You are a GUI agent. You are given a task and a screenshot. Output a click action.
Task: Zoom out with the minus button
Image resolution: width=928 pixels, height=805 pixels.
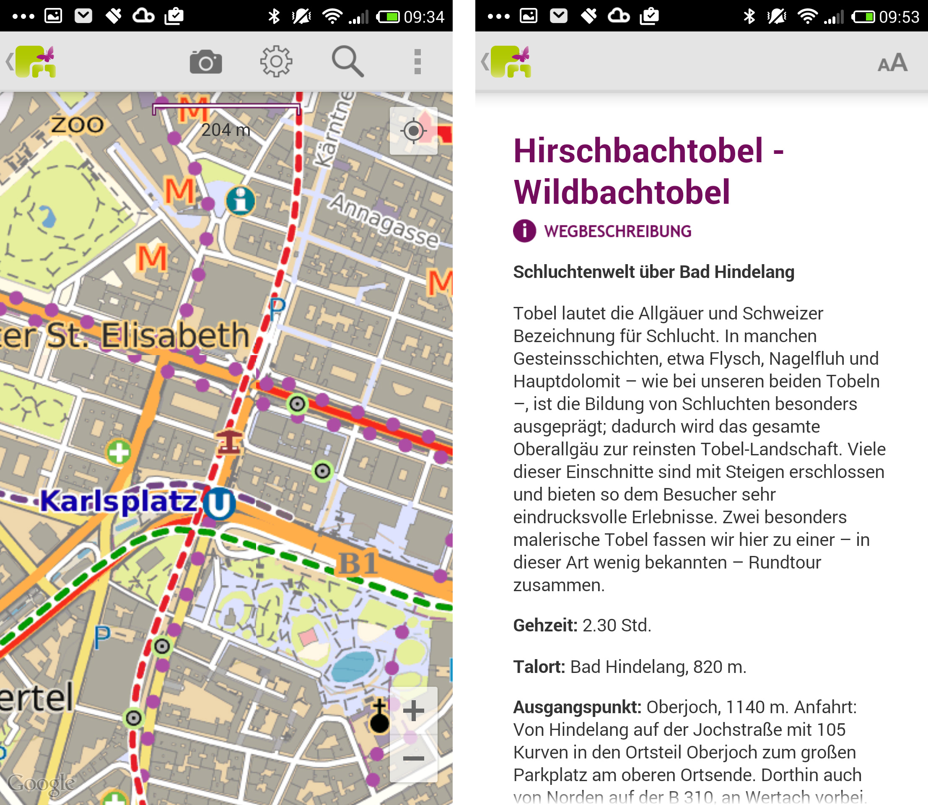tap(413, 759)
